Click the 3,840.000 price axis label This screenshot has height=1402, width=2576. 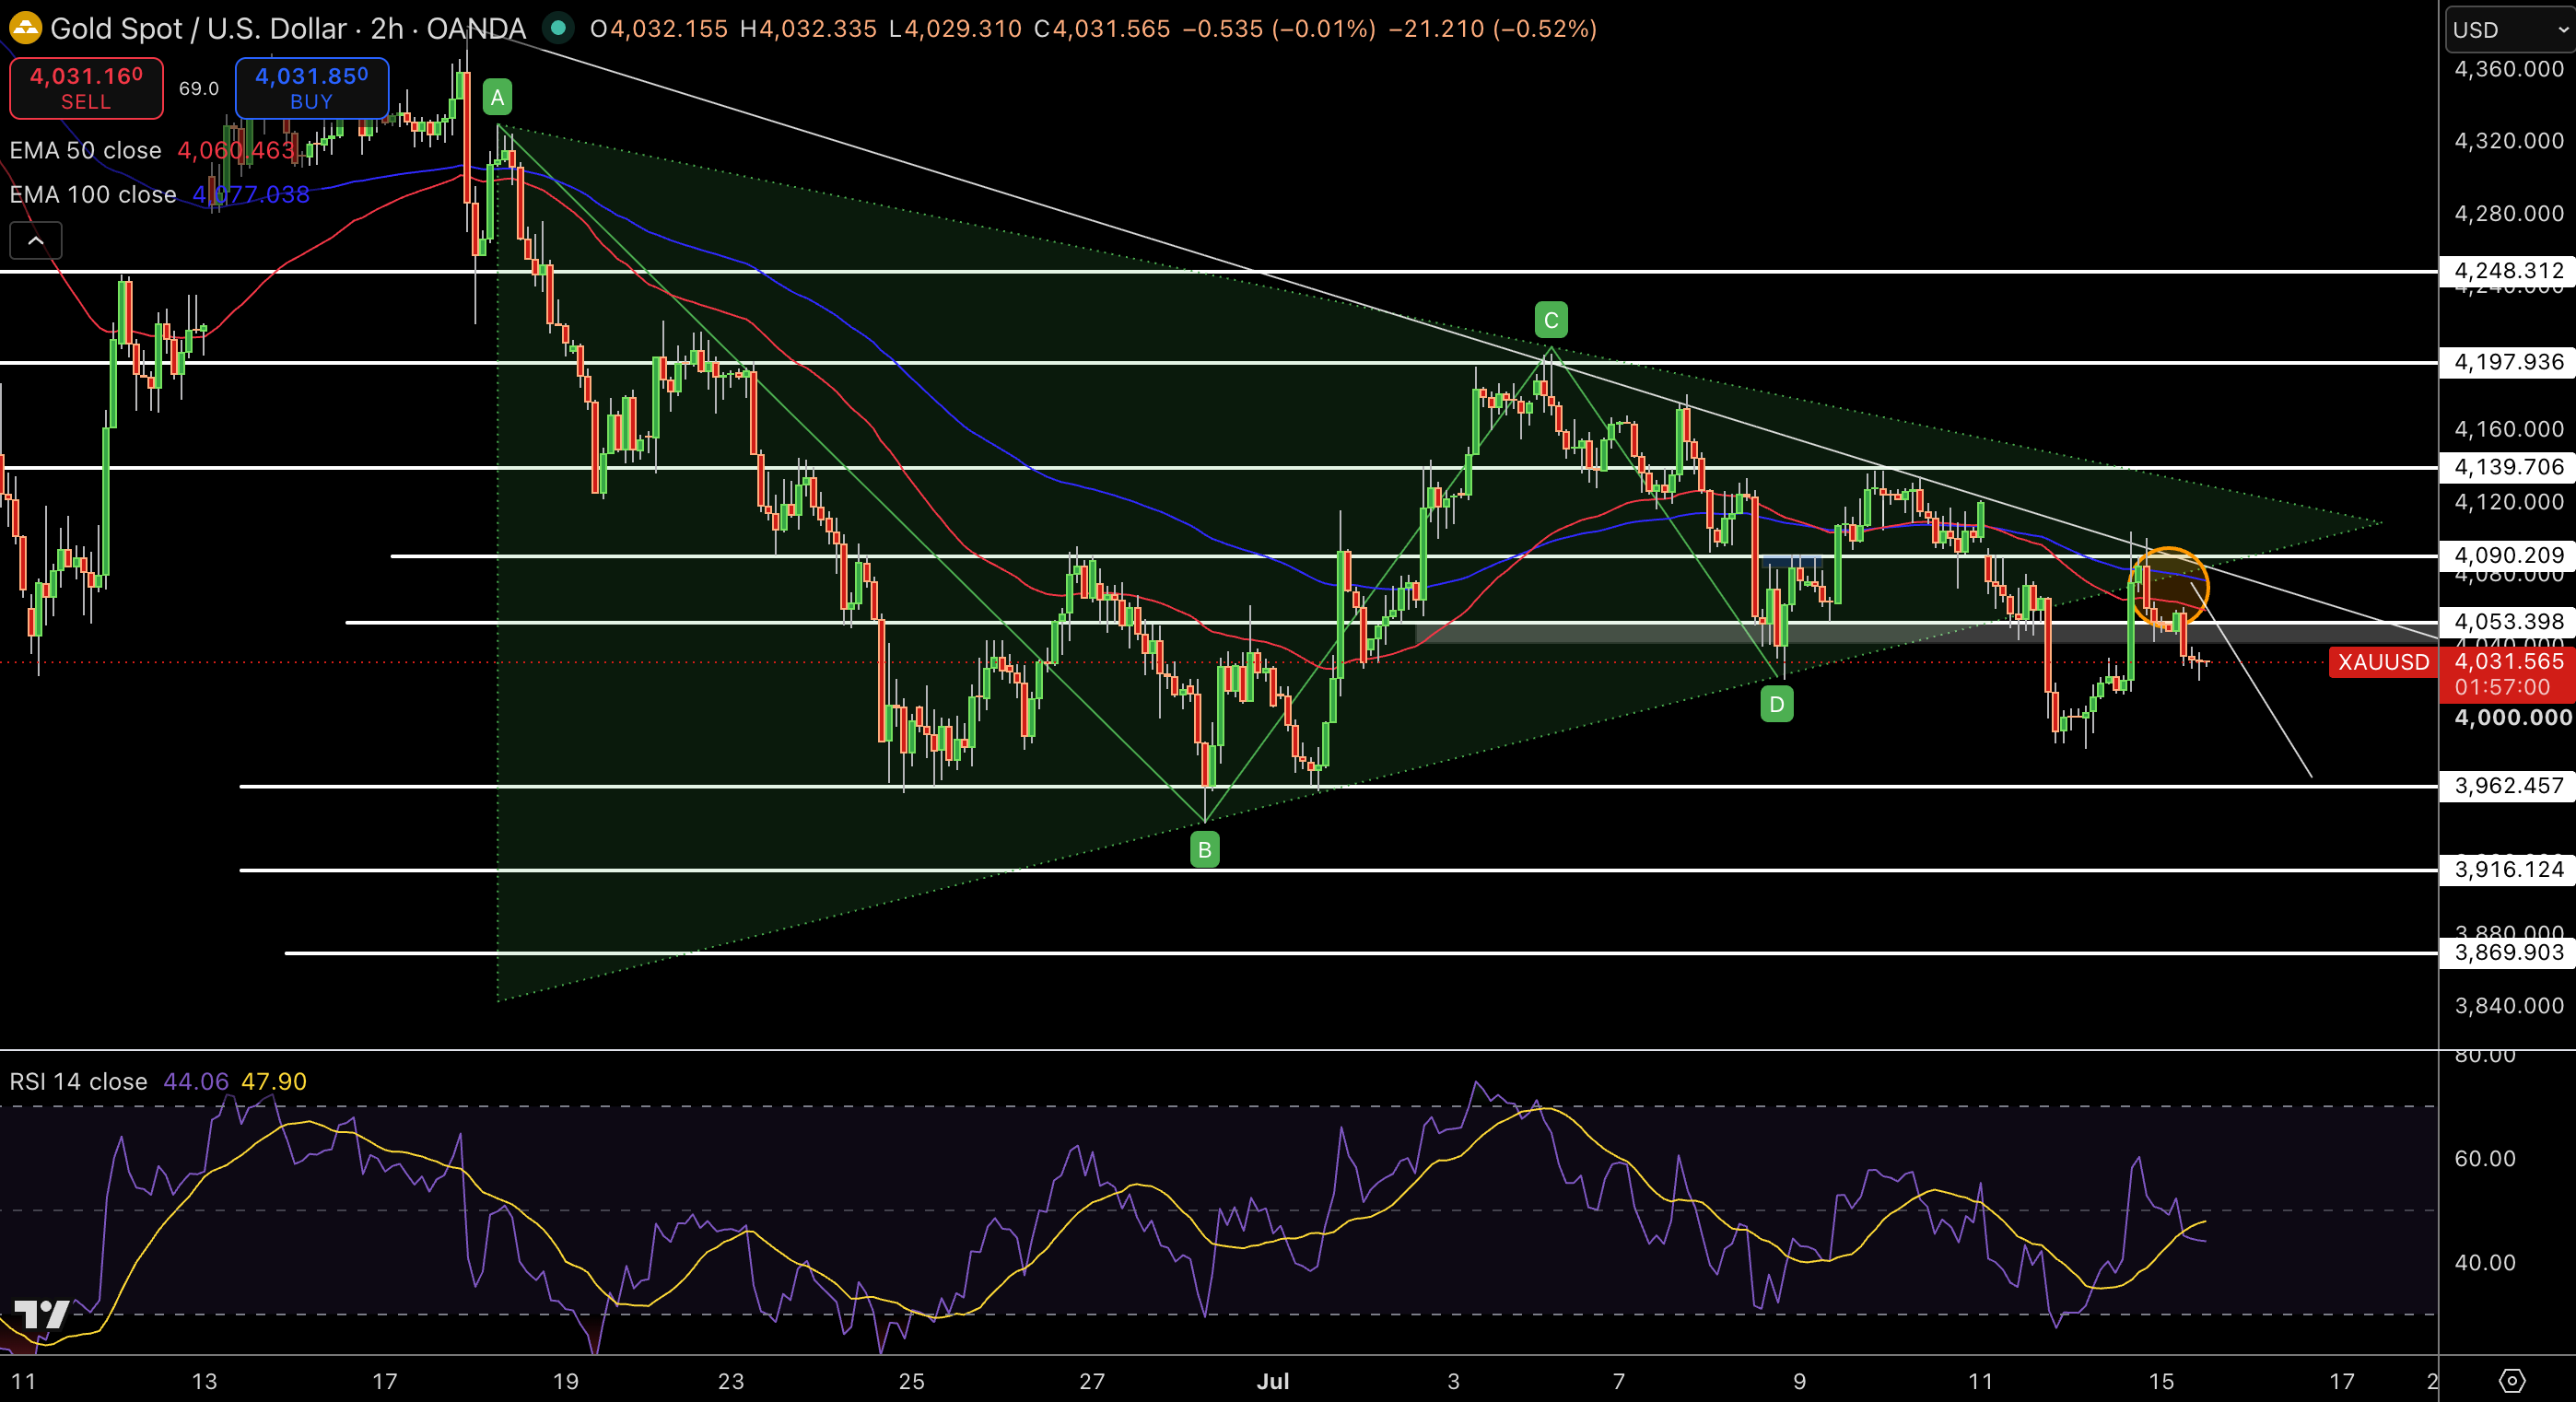tap(2509, 1006)
